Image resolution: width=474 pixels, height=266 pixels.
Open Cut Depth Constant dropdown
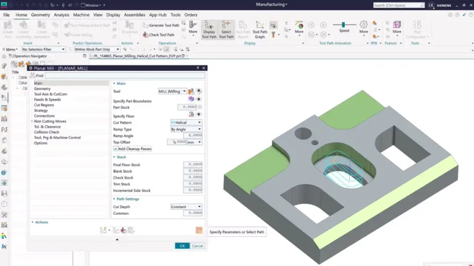(186, 207)
